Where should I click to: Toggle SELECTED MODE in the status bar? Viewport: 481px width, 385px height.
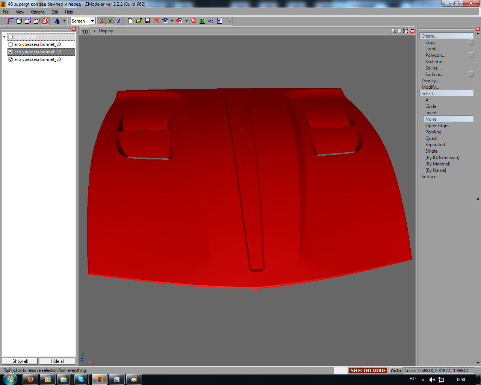coord(368,370)
